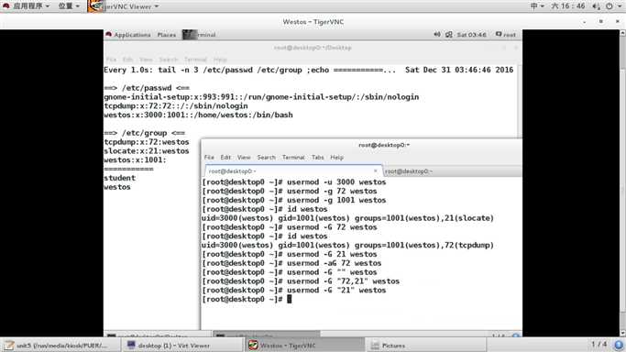The height and width of the screenshot is (352, 626).
Task: Expand the TigerVNC Viewer app menu arrow
Action: 157,6
